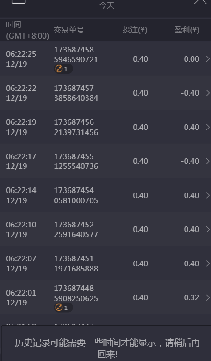Open the calendar icon at top left
Image resolution: width=211 pixels, height=361 pixels.
click(19, 1)
